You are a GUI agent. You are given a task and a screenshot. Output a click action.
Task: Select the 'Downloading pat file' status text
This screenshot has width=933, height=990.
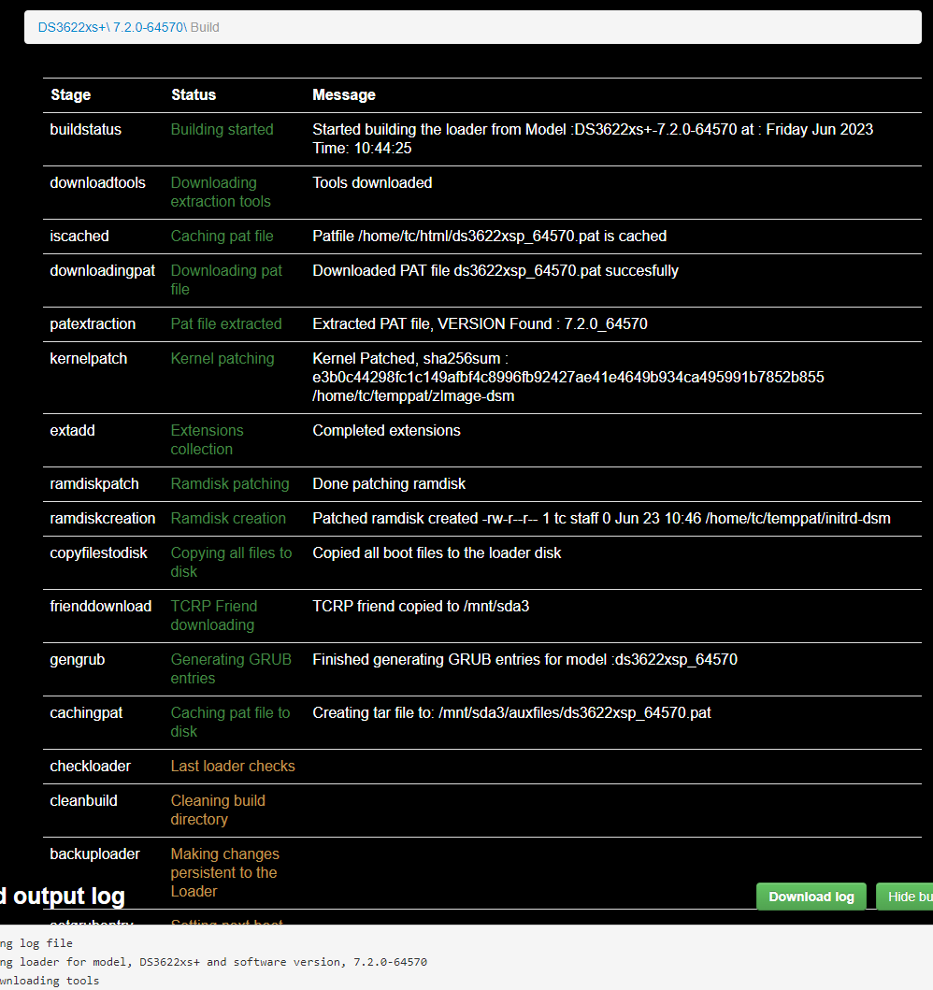click(x=226, y=280)
